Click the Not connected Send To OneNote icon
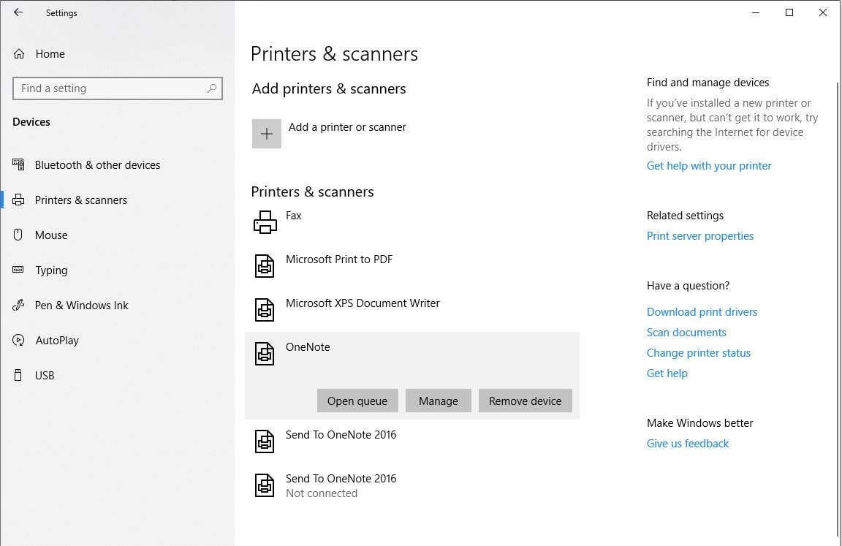The width and height of the screenshot is (842, 546). [264, 485]
